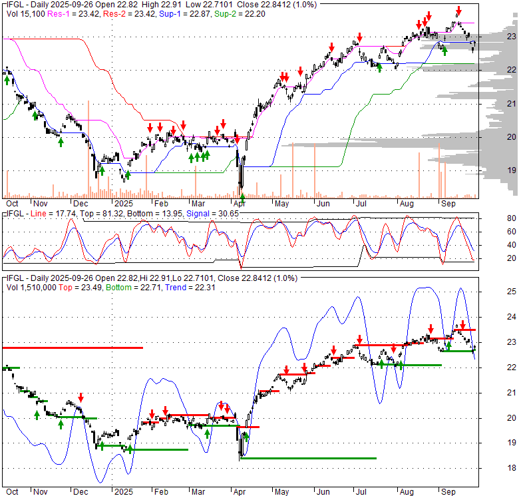Click 'High 22.91' in the top chart header
The width and height of the screenshot is (519, 496).
coord(162,5)
